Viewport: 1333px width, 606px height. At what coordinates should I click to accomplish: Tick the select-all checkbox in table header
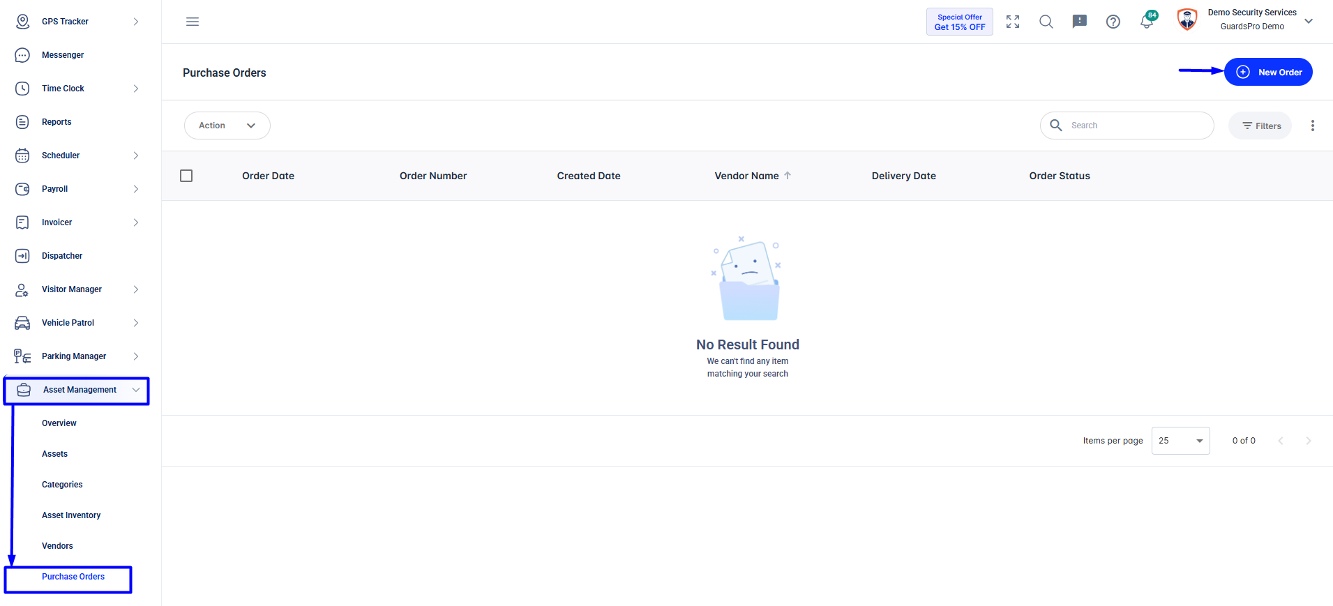click(x=186, y=176)
